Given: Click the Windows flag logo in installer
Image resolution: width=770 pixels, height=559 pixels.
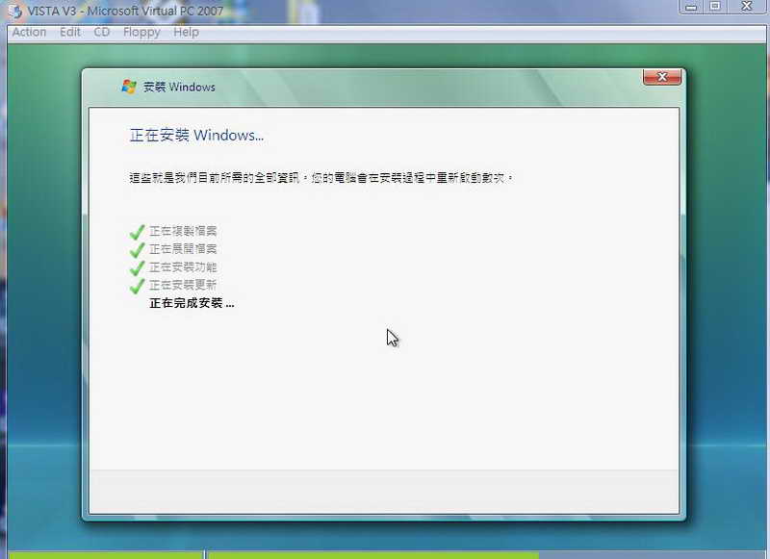Looking at the screenshot, I should pos(129,87).
